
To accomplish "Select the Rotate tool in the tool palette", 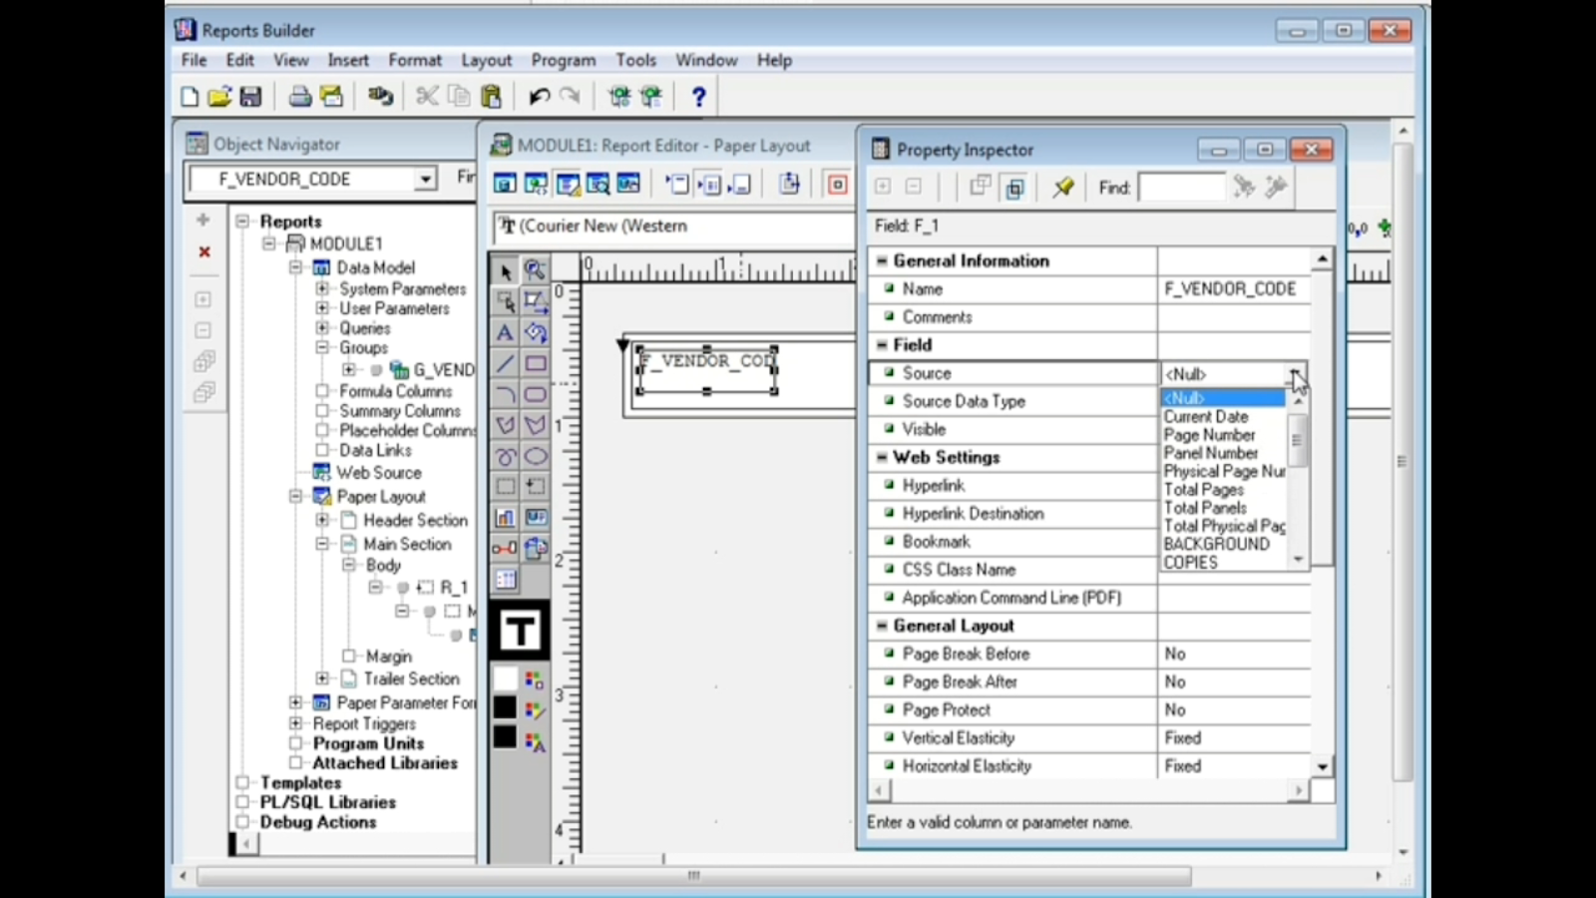I will tap(537, 333).
